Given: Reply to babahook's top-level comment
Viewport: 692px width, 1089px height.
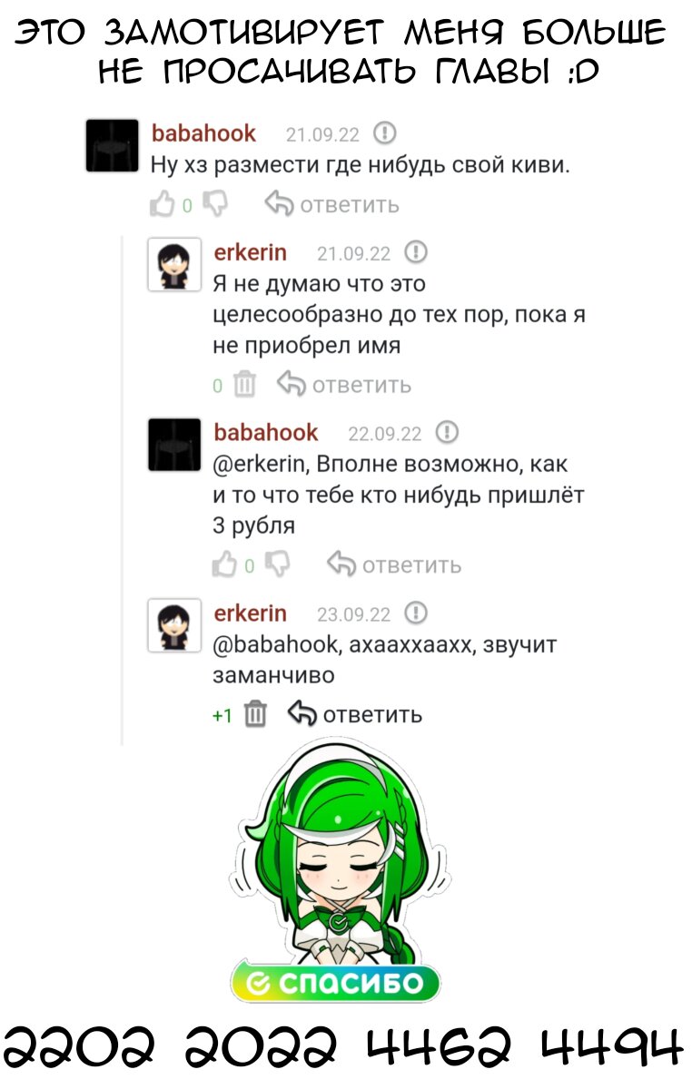Looking at the screenshot, I should [x=331, y=204].
